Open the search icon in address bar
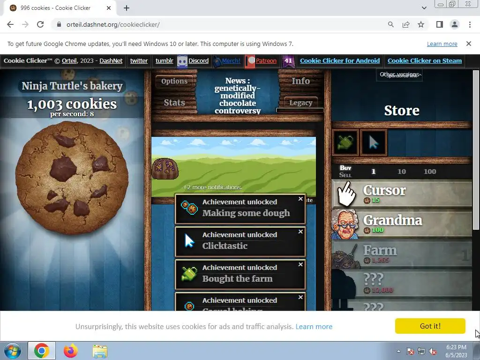Viewport: 480px width, 360px height. tap(390, 24)
